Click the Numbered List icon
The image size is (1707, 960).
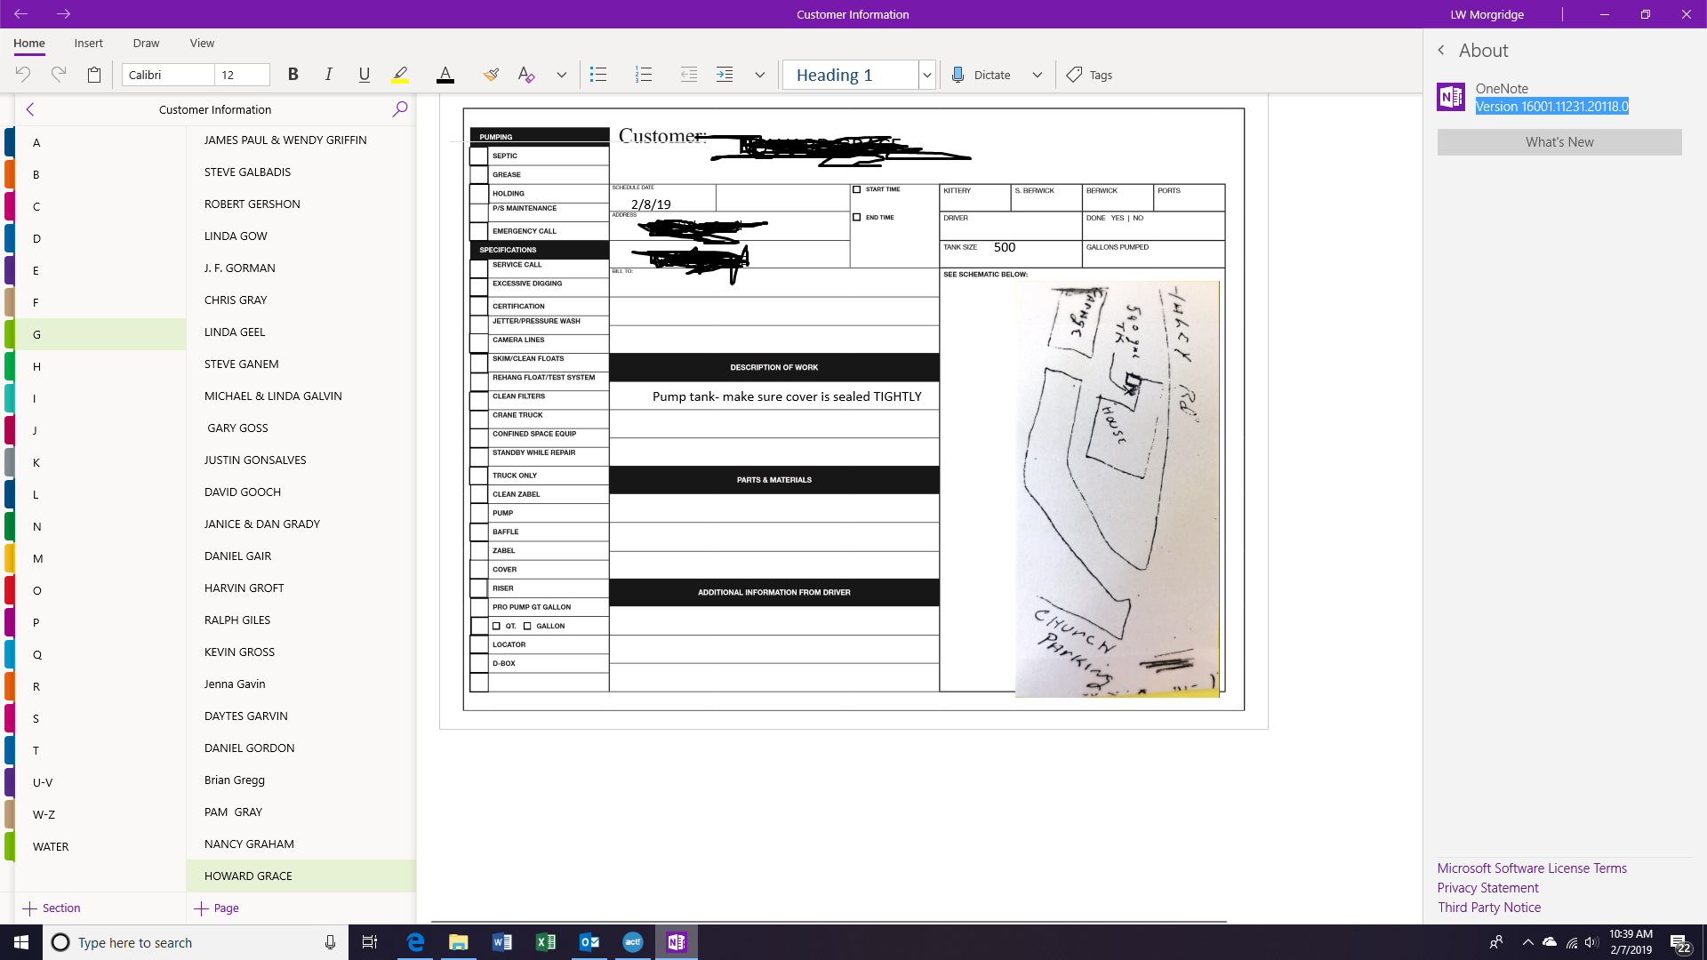[x=643, y=75]
